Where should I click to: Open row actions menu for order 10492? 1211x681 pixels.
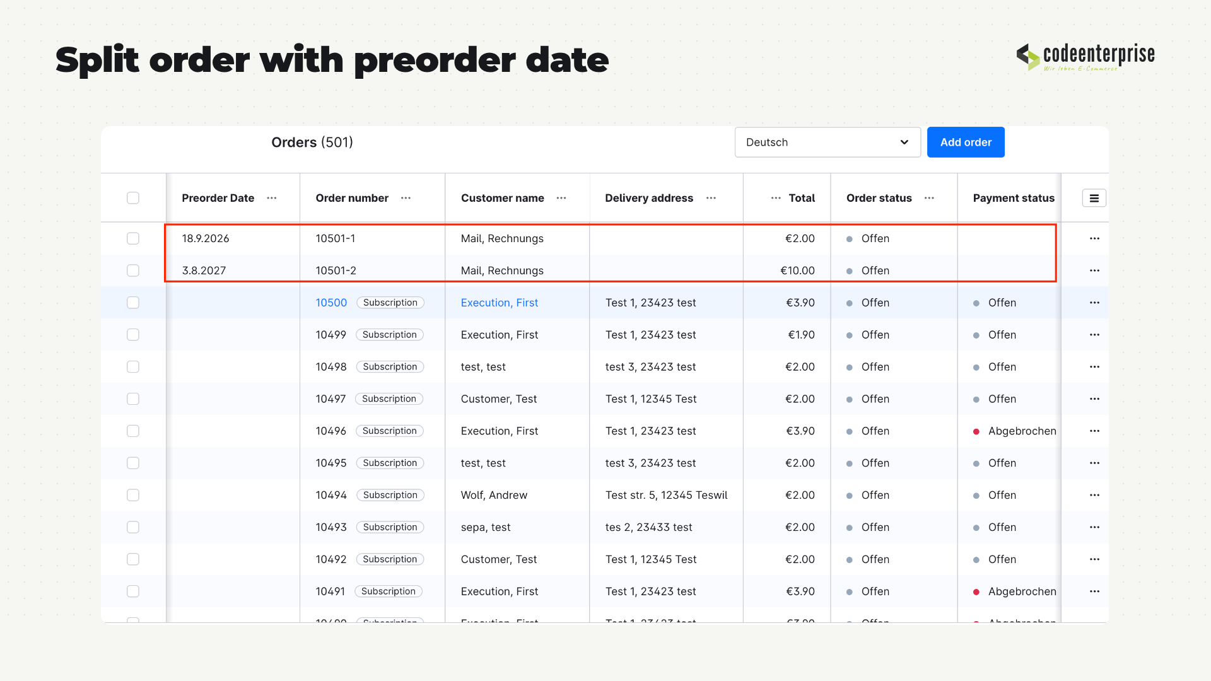pos(1094,559)
